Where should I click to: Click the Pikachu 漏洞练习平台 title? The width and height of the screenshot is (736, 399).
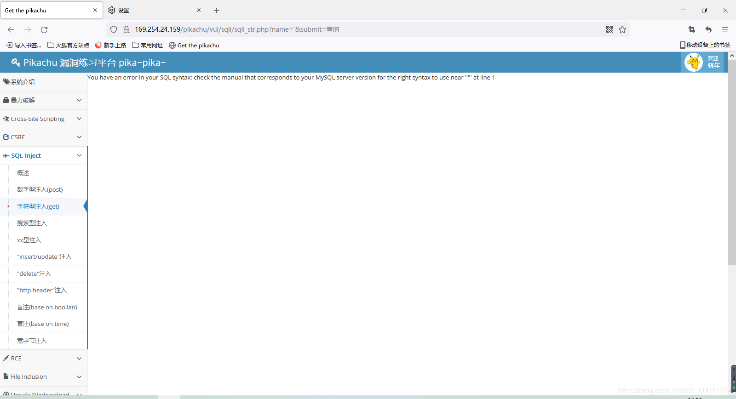[x=94, y=63]
